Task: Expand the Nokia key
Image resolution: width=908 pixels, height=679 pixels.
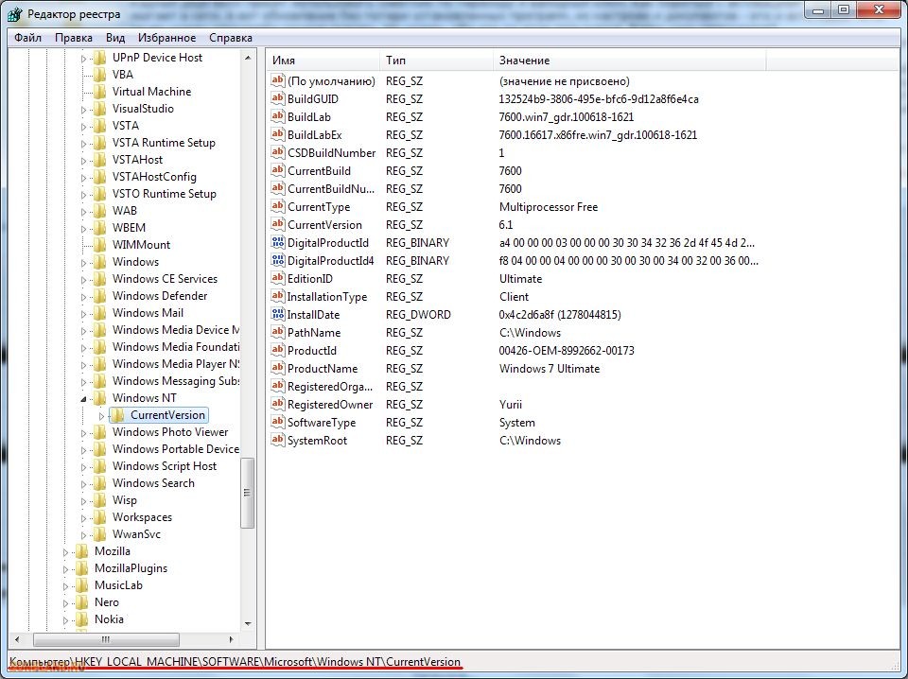Action: point(65,620)
